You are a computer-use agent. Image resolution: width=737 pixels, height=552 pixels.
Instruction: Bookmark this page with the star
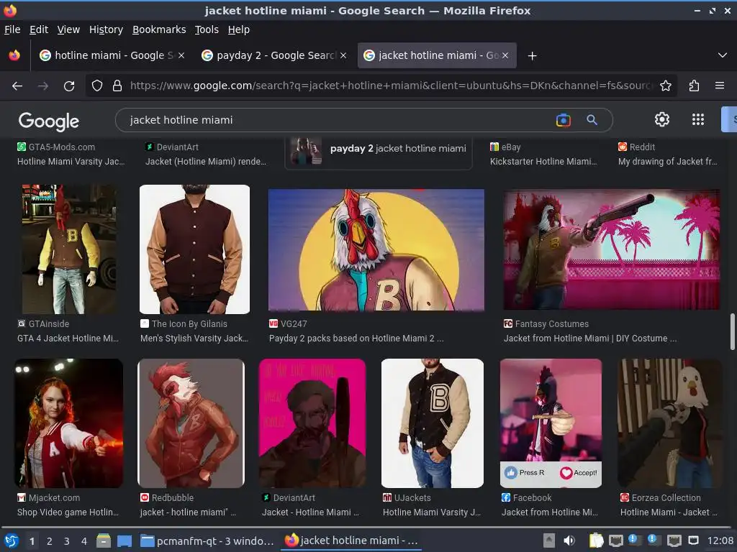666,86
